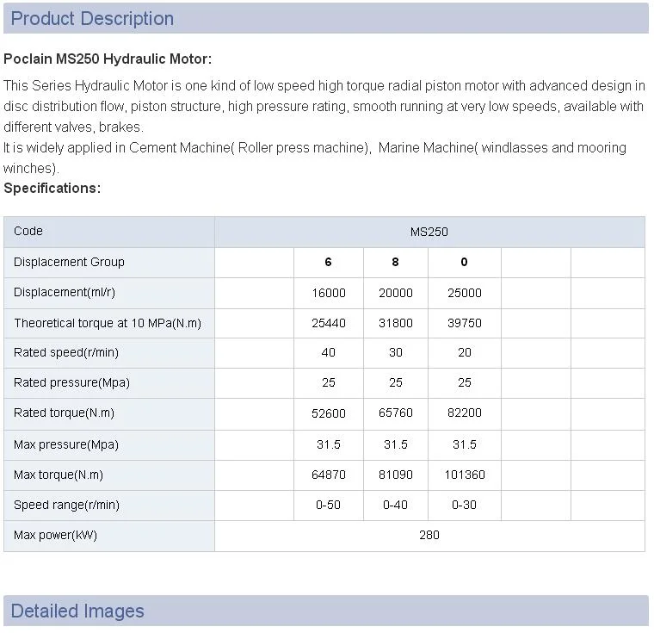Click the Code row label

28,231
